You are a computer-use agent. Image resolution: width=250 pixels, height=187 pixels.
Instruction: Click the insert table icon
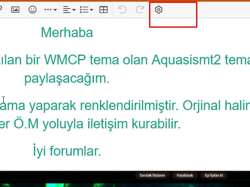click(x=104, y=10)
